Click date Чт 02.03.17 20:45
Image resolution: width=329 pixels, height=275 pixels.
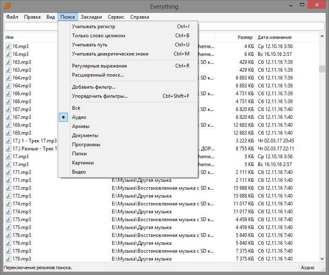pos(276,140)
